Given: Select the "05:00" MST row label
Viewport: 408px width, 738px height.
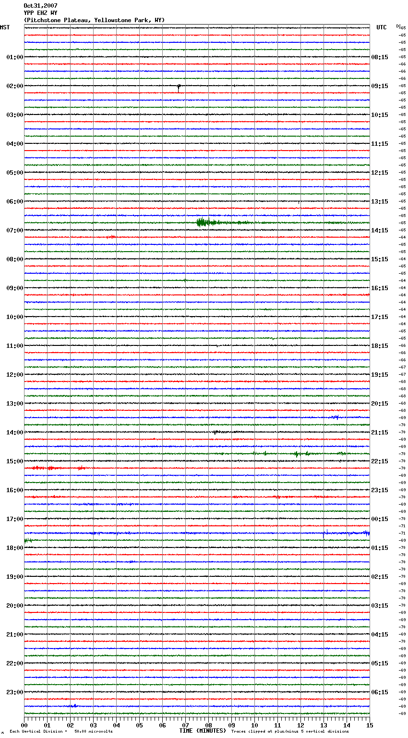Looking at the screenshot, I should [x=15, y=173].
